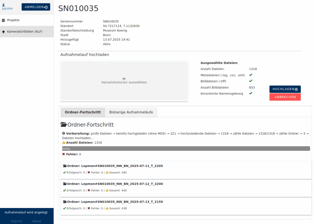The width and height of the screenshot is (314, 224).
Task: Open the About footer link
Action: pos(36,221)
